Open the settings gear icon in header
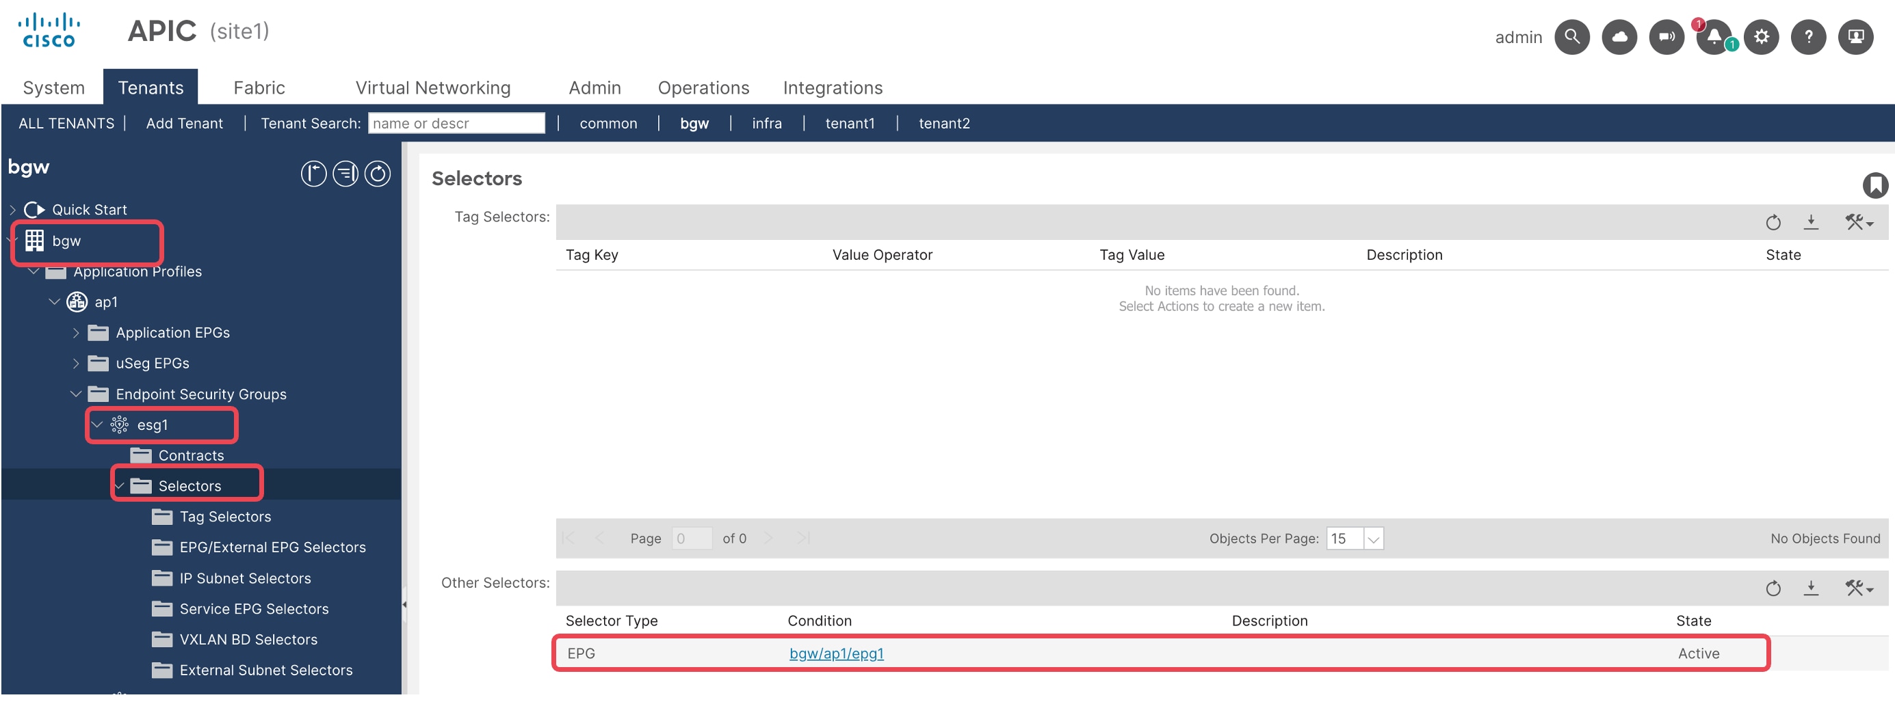1895x704 pixels. 1761,37
